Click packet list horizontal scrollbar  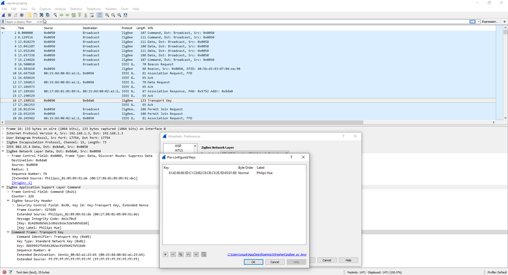183,123
